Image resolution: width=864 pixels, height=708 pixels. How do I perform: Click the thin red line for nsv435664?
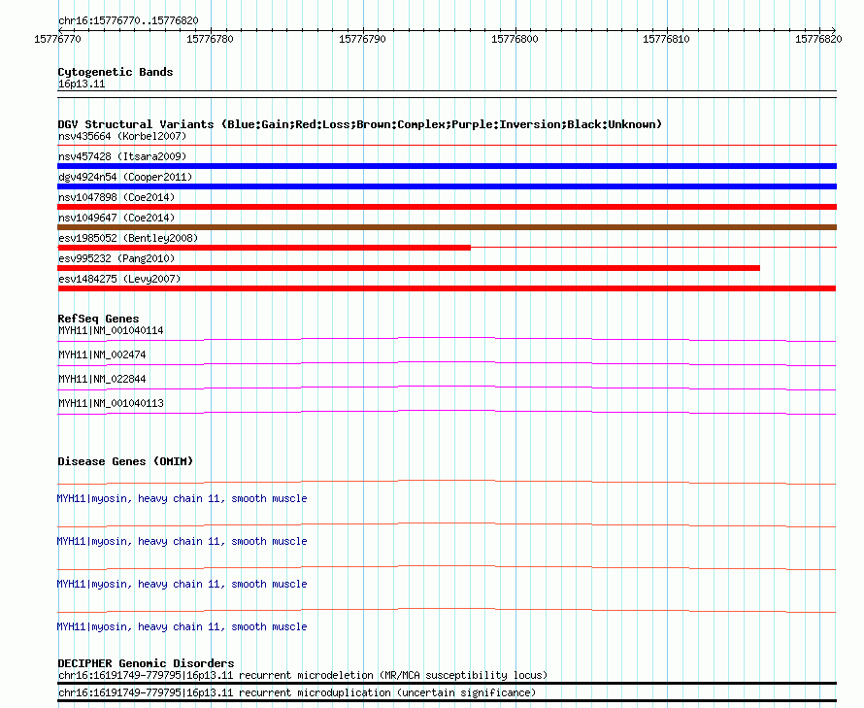(x=447, y=145)
